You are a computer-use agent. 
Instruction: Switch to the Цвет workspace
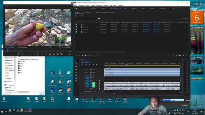pyautogui.click(x=125, y=9)
